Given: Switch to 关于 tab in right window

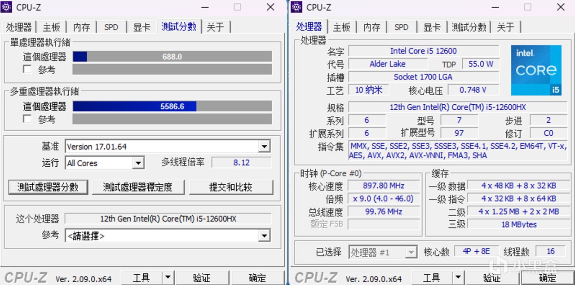Looking at the screenshot, I should pos(506,27).
